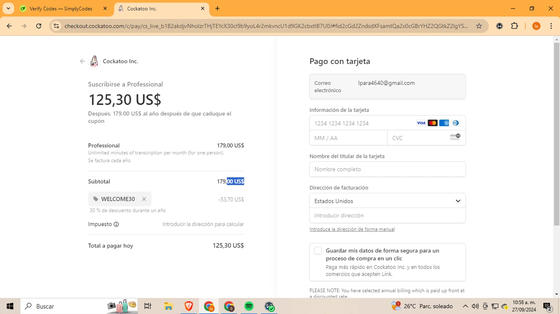
Task: Open Task View on the taskbar
Action: (x=148, y=306)
